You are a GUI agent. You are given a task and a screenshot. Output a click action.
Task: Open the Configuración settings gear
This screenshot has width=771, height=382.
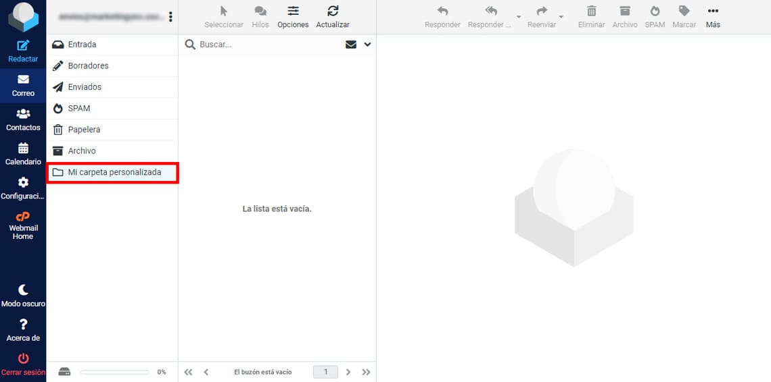23,188
